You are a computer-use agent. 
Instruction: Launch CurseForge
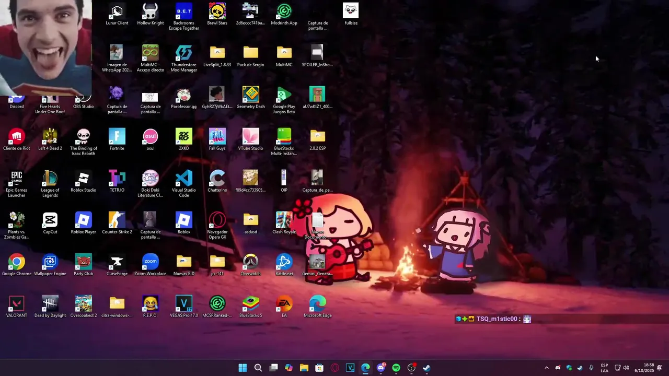pyautogui.click(x=117, y=265)
